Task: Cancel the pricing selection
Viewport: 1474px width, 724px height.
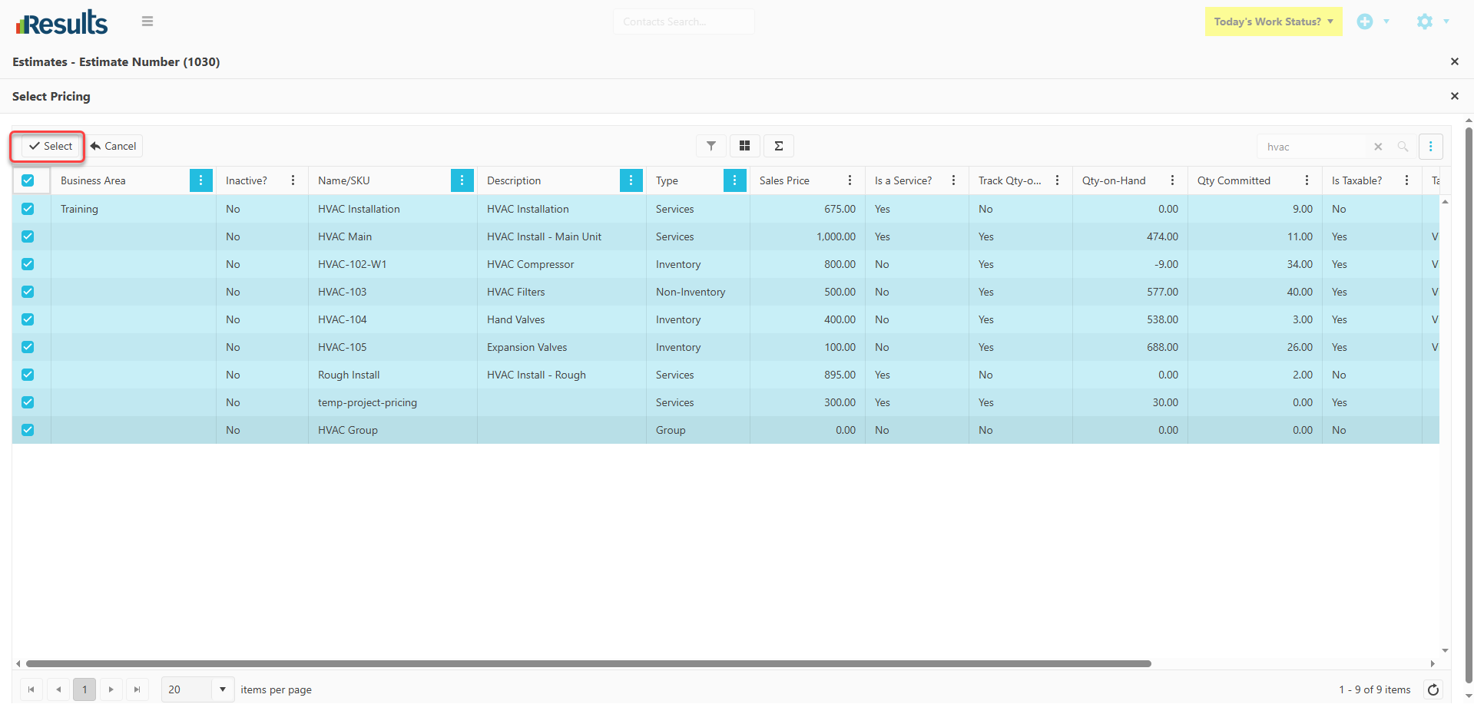Action: pyautogui.click(x=113, y=146)
